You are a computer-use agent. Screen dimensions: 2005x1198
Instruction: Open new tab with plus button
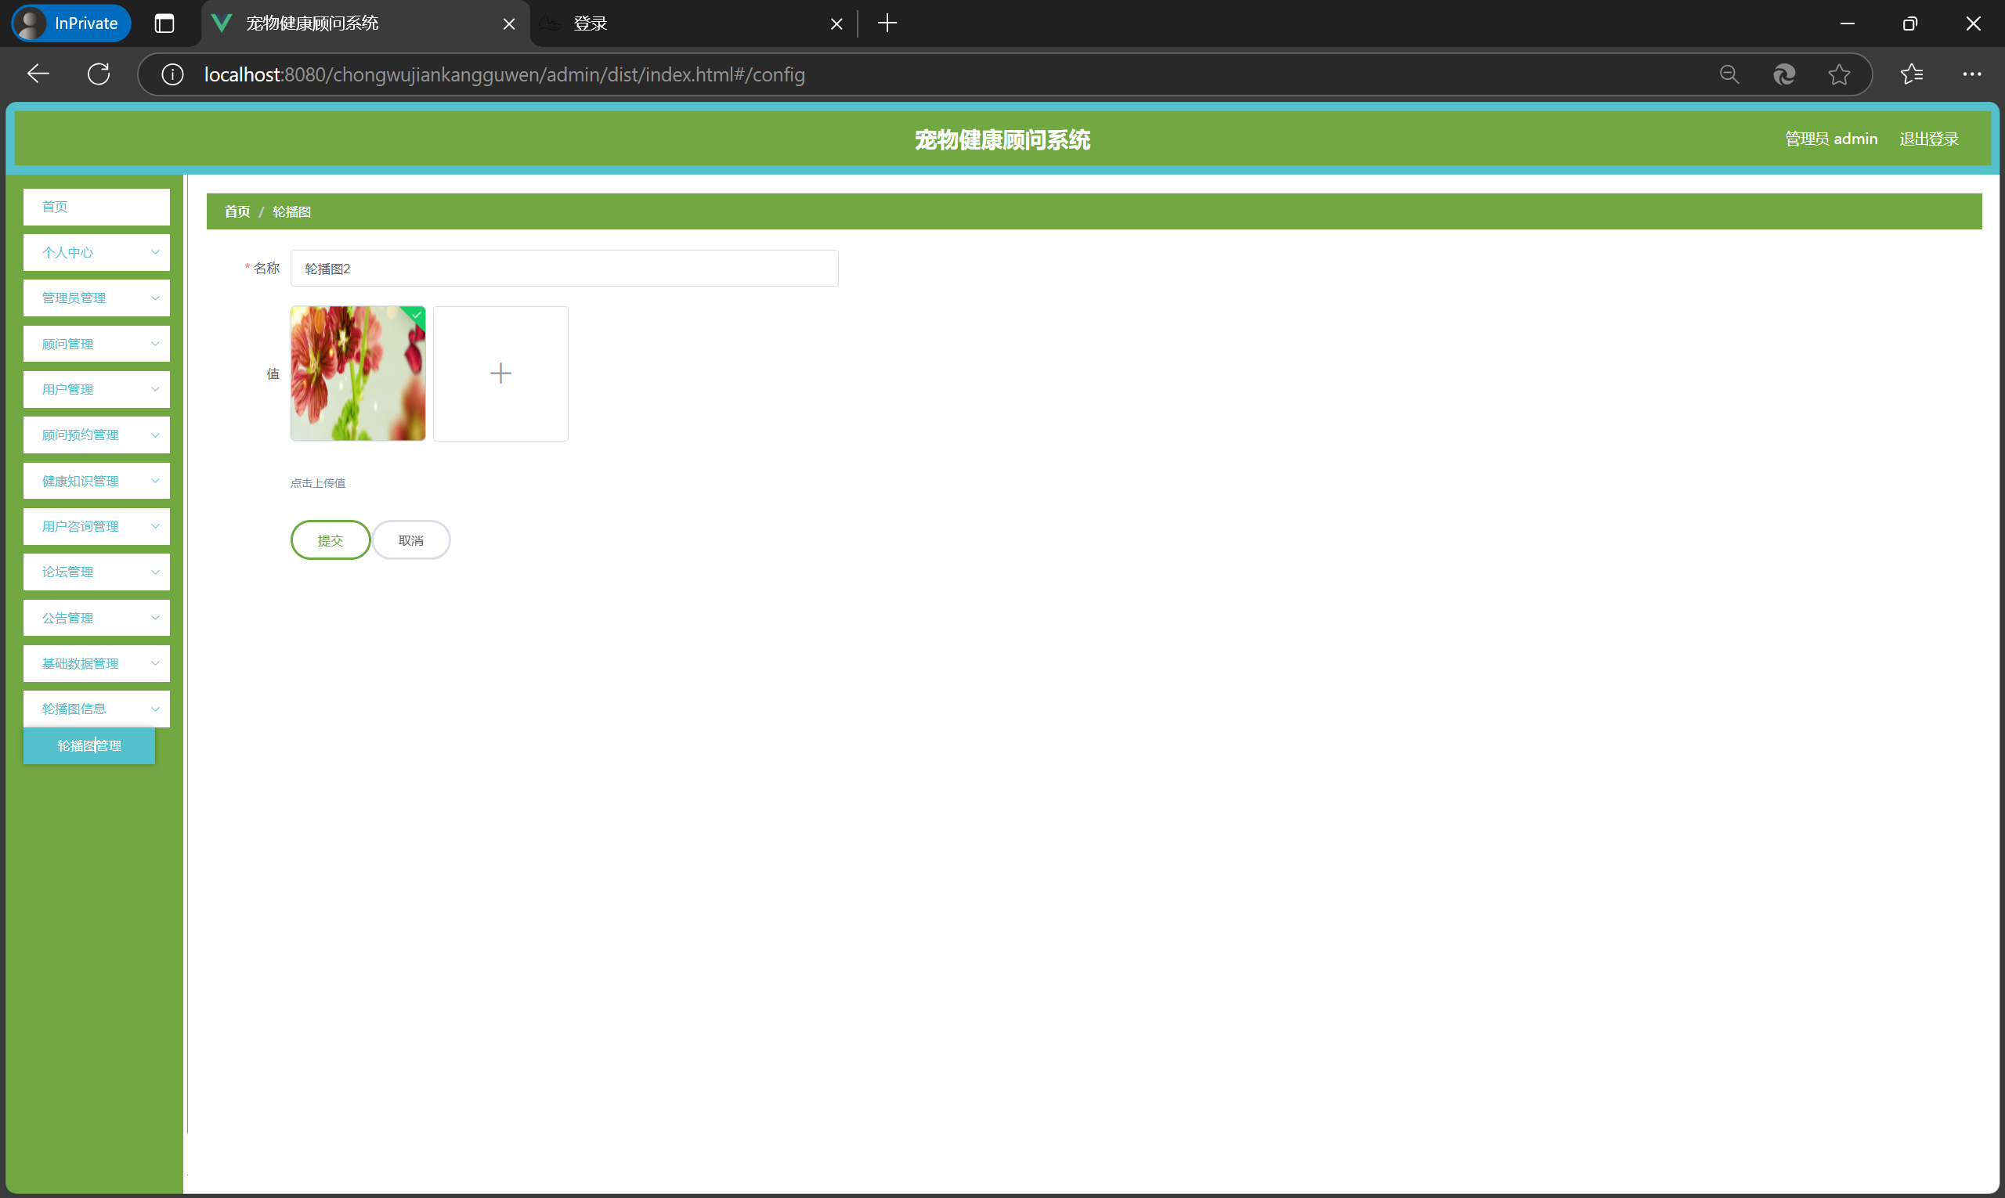pyautogui.click(x=887, y=23)
